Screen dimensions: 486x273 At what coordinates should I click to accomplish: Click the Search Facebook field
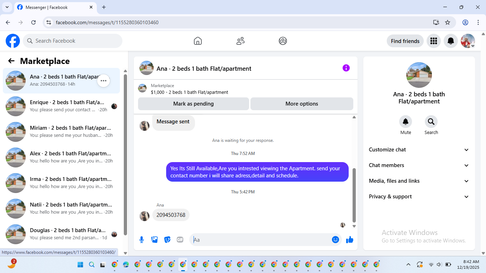coord(73,41)
